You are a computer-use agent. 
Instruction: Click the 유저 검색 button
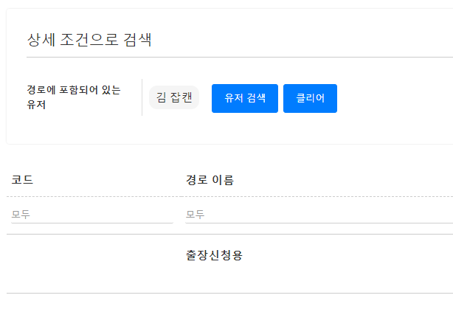pos(244,98)
